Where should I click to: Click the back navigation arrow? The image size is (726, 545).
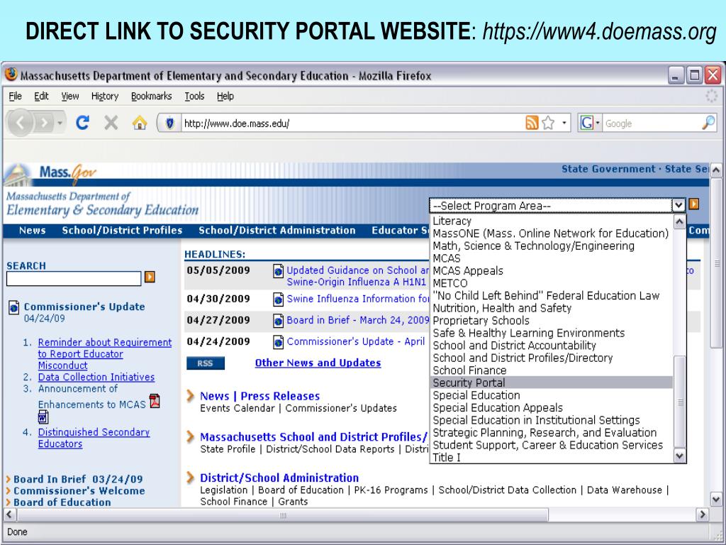click(x=20, y=123)
